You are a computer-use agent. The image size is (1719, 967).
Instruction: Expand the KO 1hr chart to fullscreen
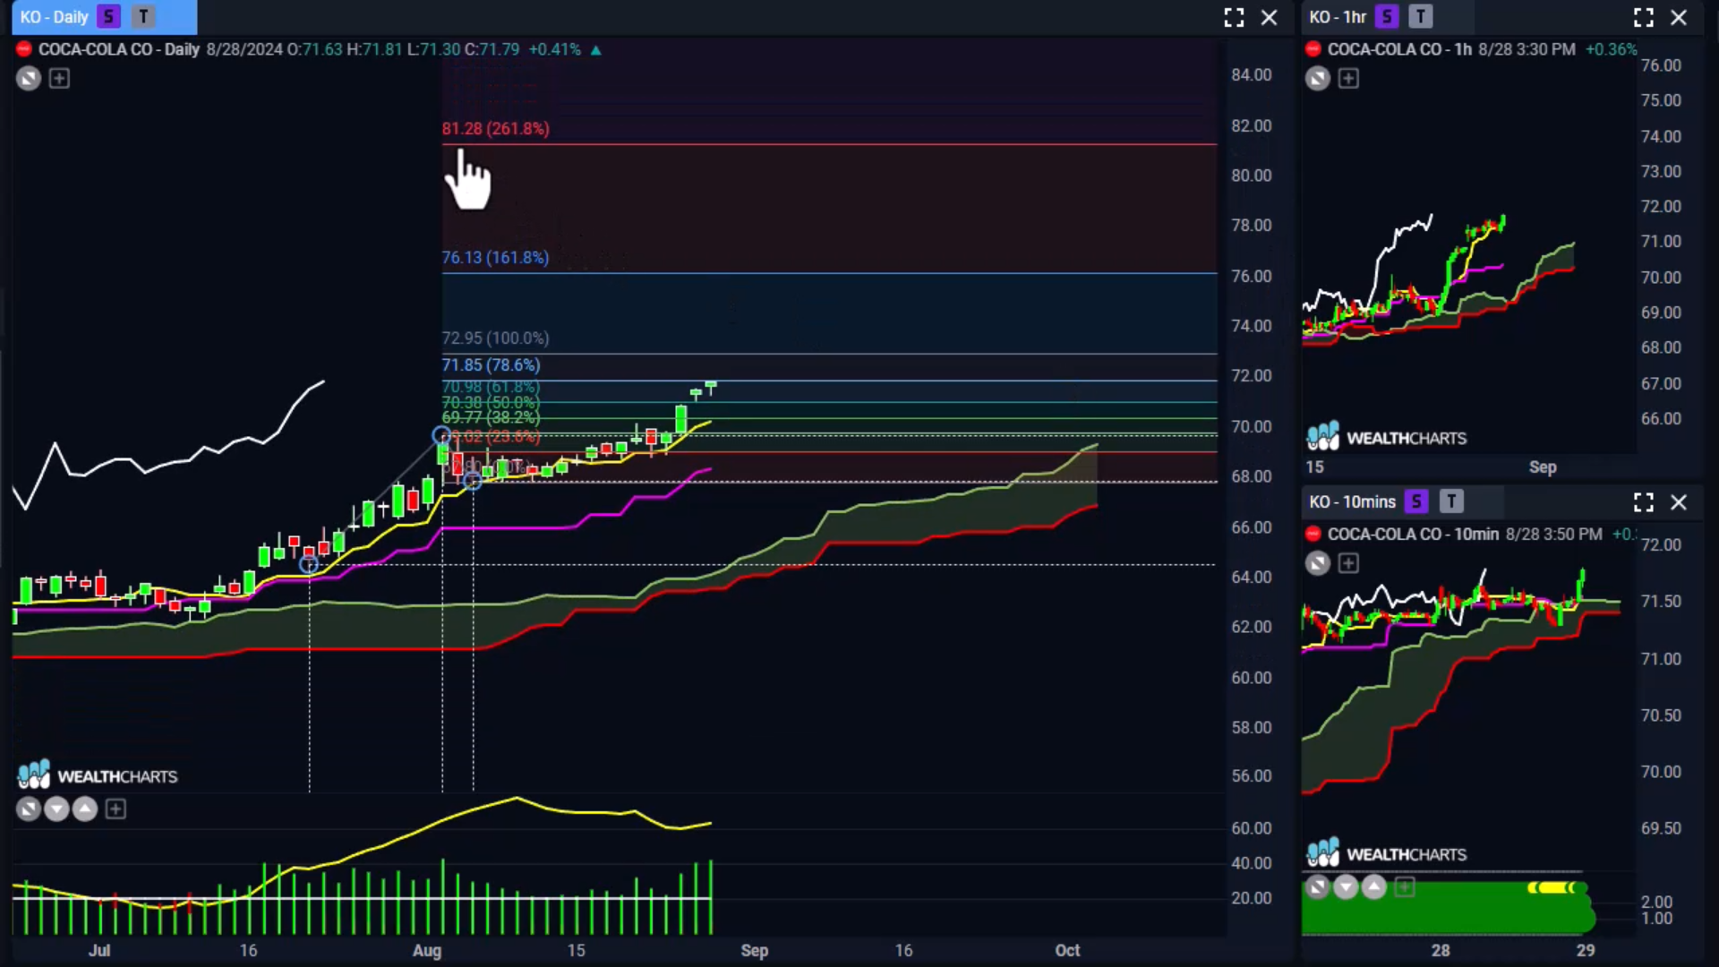coord(1644,17)
